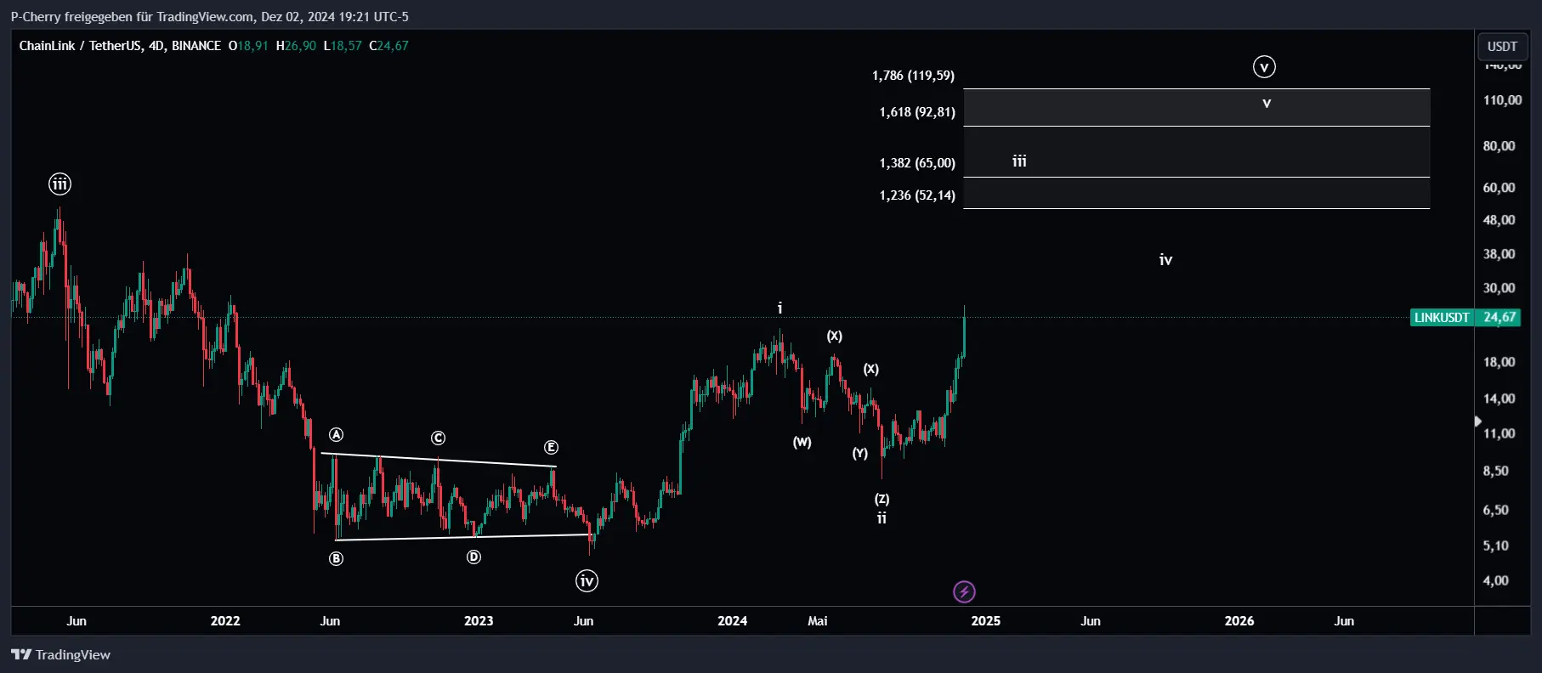The height and width of the screenshot is (673, 1542).
Task: Click the plain v label inside the target box
Action: pyautogui.click(x=1267, y=104)
